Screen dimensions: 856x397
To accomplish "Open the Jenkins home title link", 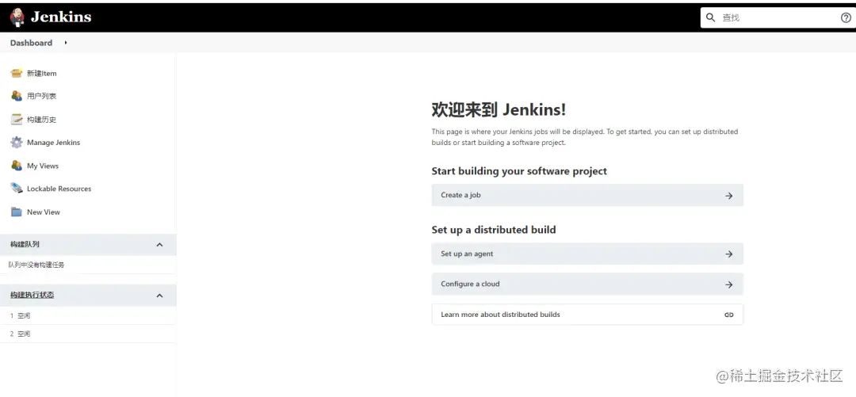I will click(61, 17).
